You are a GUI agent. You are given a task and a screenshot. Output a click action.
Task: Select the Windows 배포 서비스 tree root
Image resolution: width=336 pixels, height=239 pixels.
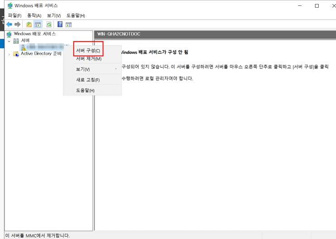[35, 34]
